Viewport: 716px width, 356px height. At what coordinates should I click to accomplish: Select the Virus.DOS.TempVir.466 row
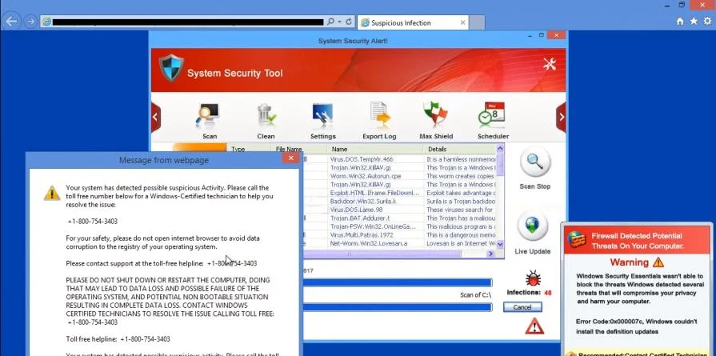[x=398, y=159]
